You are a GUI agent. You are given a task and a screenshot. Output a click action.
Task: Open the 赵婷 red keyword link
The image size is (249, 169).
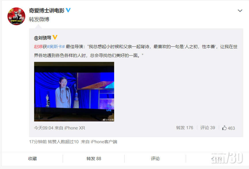coord(38,46)
